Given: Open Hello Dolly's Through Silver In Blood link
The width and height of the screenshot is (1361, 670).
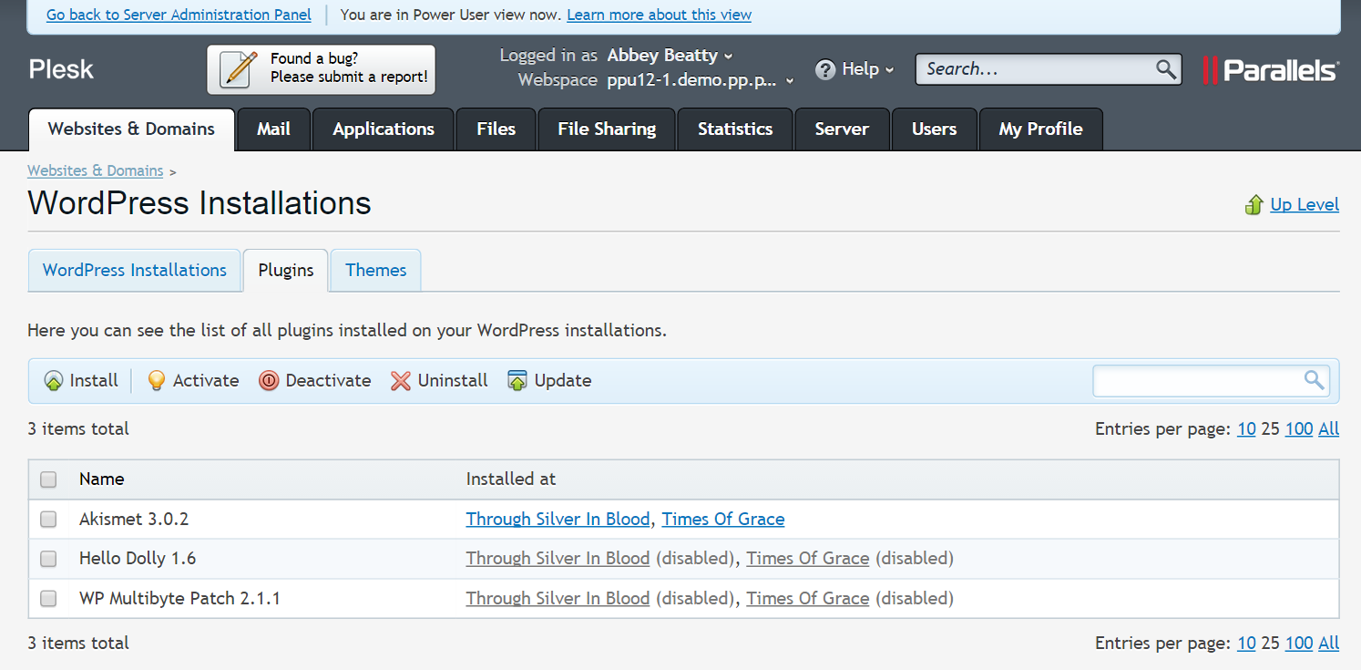Looking at the screenshot, I should click(558, 559).
